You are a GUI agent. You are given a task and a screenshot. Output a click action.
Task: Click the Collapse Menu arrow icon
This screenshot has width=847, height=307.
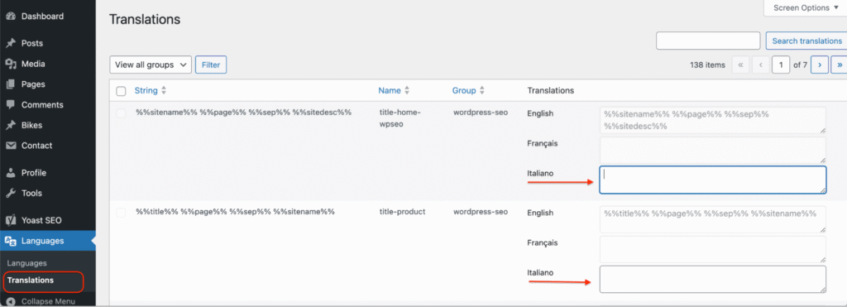click(10, 301)
